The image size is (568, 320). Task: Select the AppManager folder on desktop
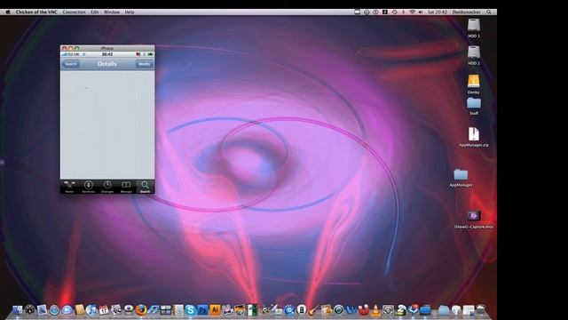461,174
